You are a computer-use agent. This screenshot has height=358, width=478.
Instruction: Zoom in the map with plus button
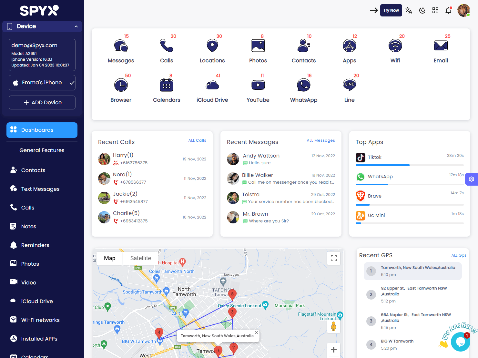(x=334, y=350)
